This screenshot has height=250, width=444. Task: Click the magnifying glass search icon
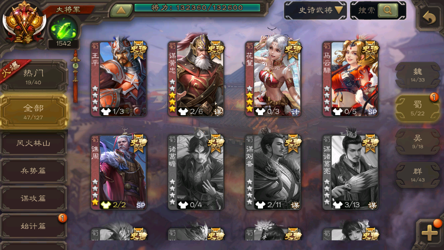coord(388,10)
